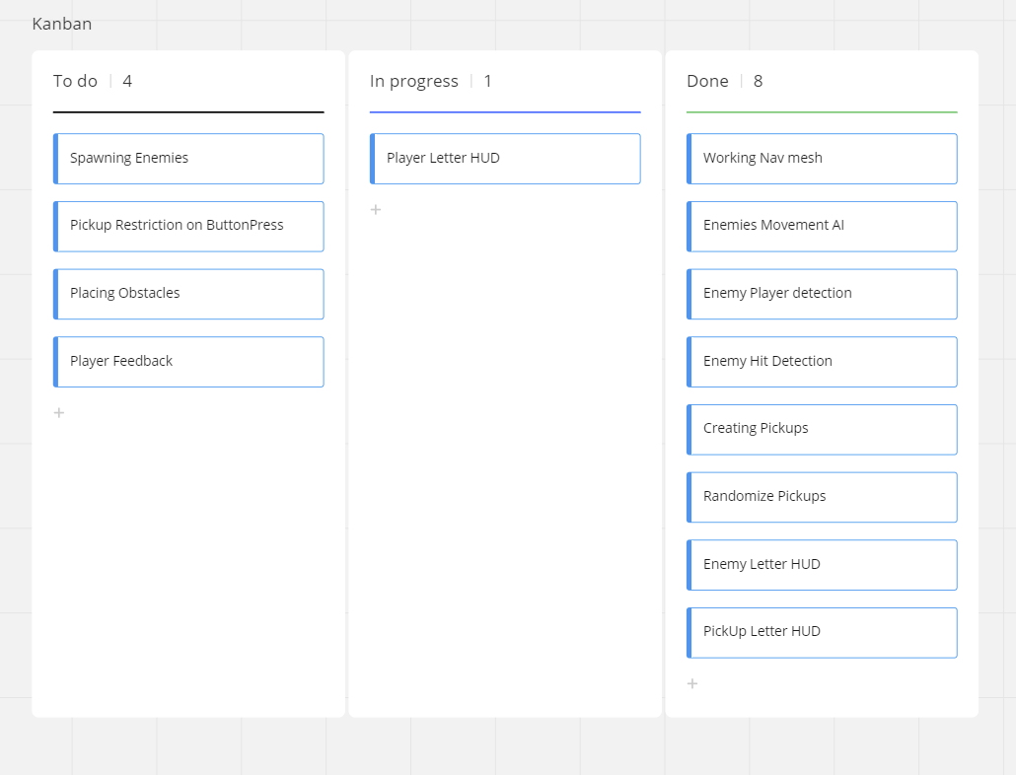Click the Randomize Pickups card
The image size is (1016, 775).
822,497
